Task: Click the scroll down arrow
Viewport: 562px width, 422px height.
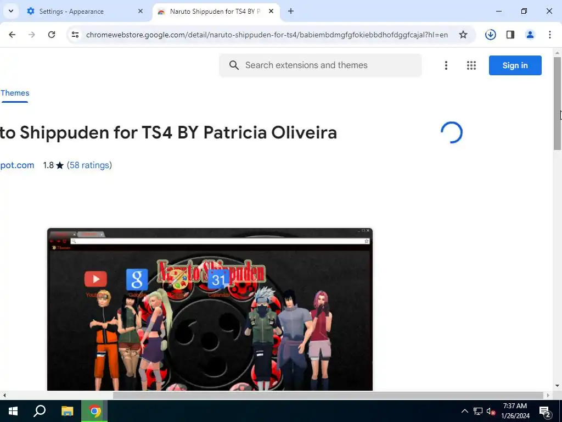Action: pos(557,386)
